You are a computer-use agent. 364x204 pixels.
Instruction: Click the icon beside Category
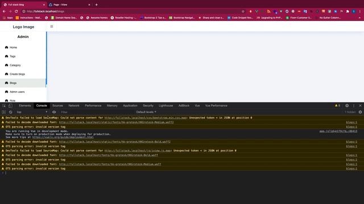tap(6, 65)
